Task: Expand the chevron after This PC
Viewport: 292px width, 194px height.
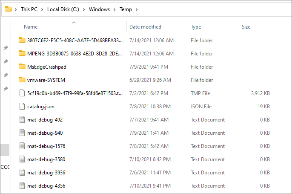Action: tap(42, 9)
